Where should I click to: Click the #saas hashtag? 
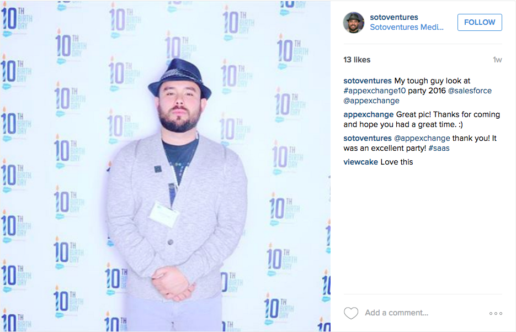point(439,148)
